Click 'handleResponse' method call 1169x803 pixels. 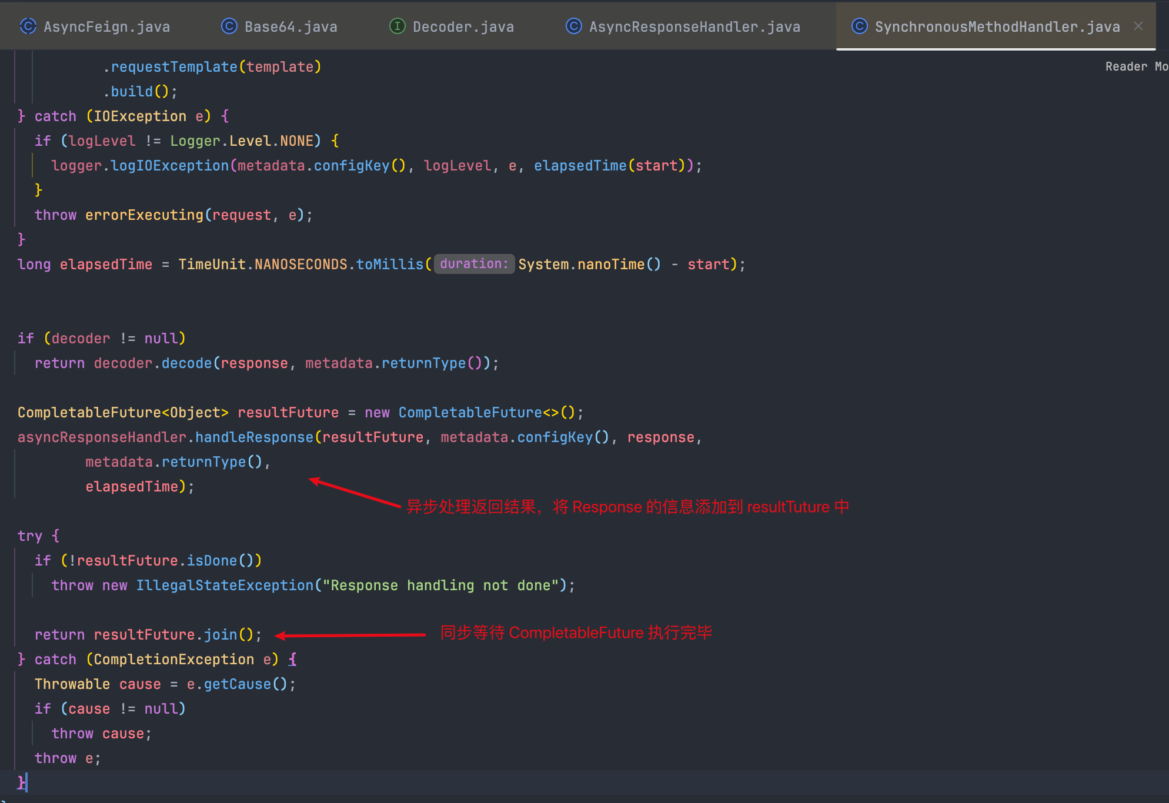254,437
